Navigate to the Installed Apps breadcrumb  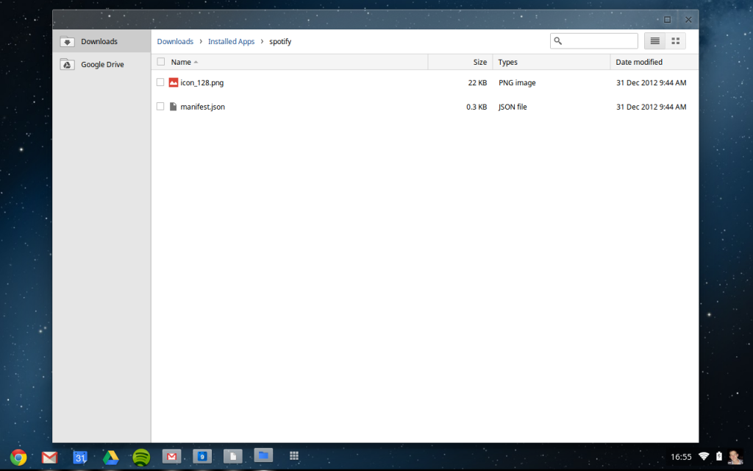click(x=231, y=41)
